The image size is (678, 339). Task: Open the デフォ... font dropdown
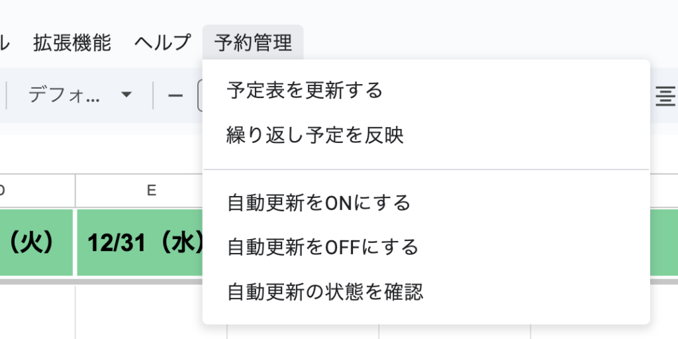tap(79, 96)
